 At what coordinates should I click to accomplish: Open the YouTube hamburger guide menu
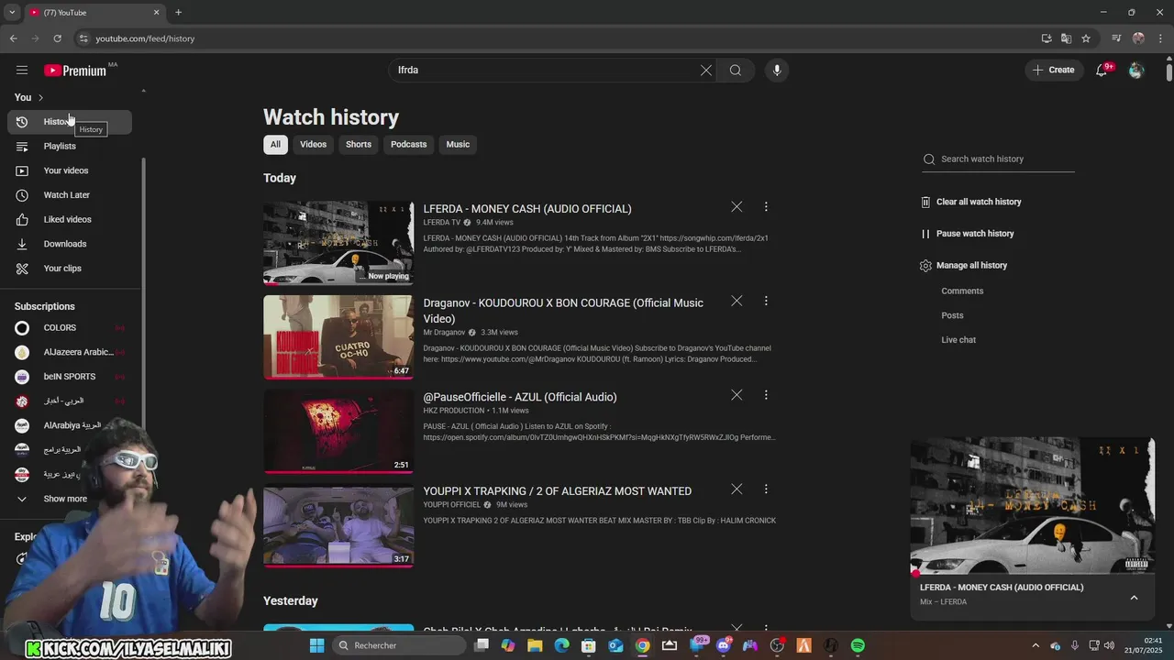22,71
